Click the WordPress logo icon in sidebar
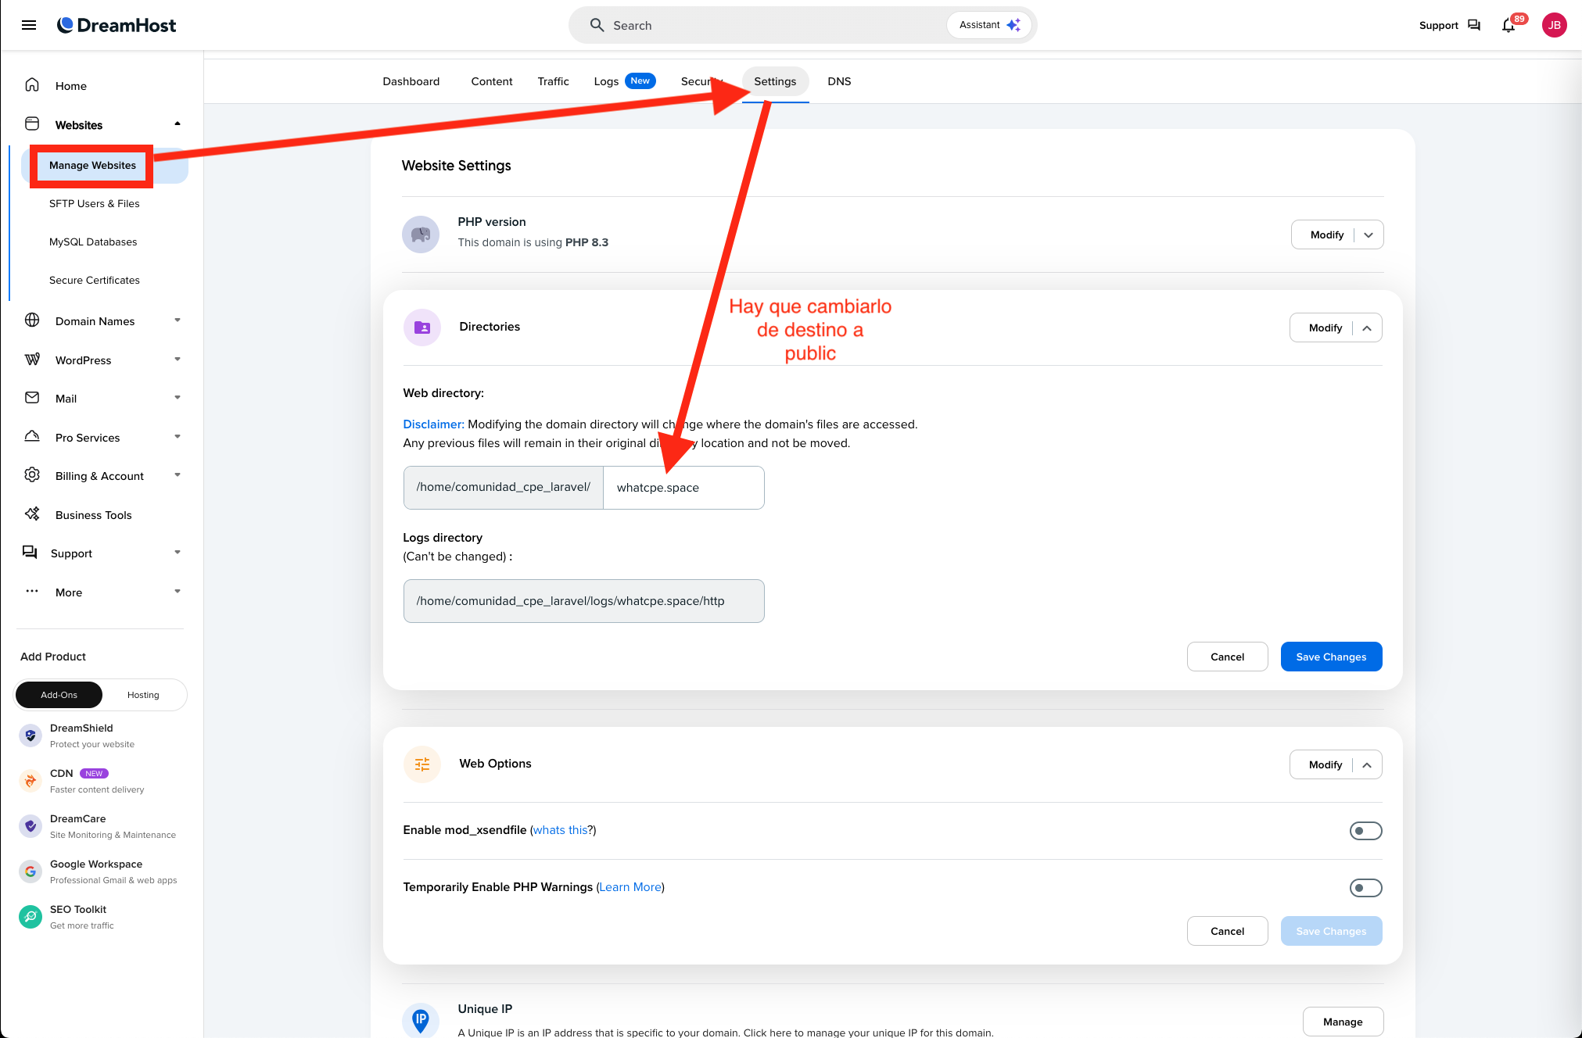 click(32, 360)
